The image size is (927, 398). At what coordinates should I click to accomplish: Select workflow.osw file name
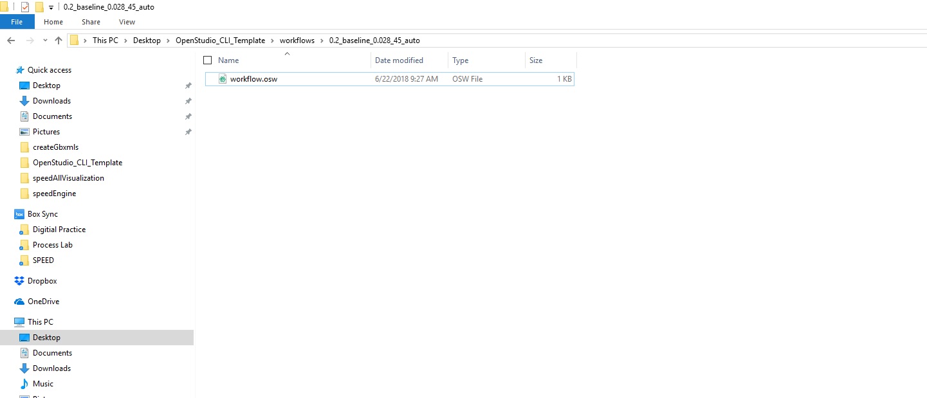tap(253, 79)
